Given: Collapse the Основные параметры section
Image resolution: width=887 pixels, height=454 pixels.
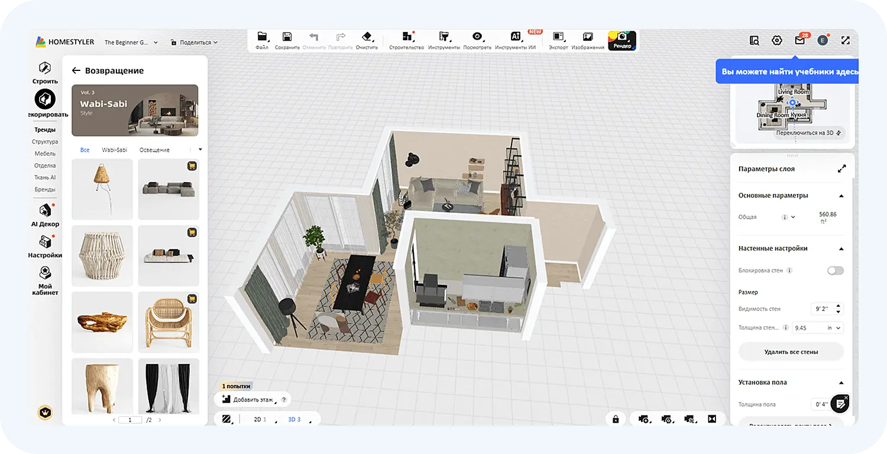Looking at the screenshot, I should click(841, 196).
